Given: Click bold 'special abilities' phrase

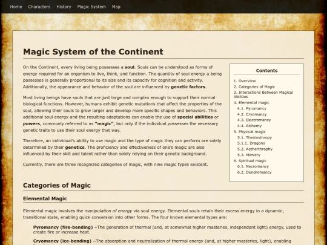Looking at the screenshot, I should [x=195, y=117].
